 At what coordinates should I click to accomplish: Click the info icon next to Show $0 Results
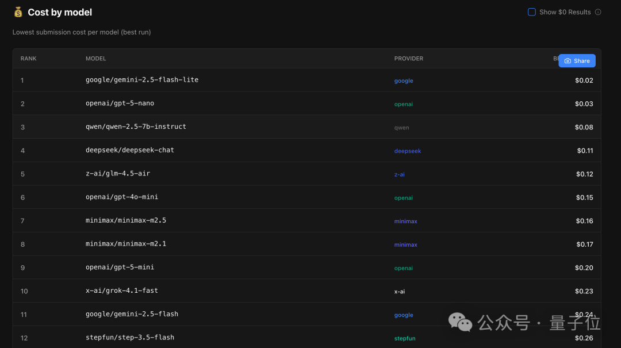(x=598, y=12)
